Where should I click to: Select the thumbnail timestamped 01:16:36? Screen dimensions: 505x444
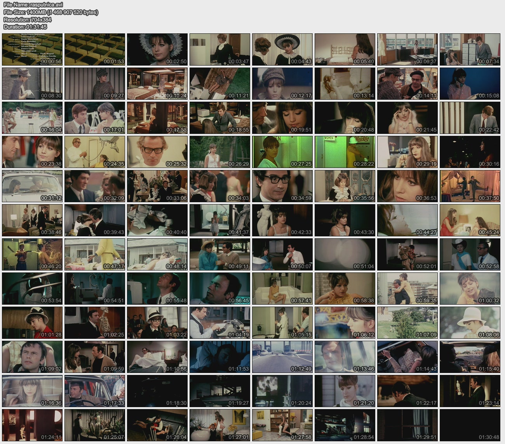[x=32, y=391]
